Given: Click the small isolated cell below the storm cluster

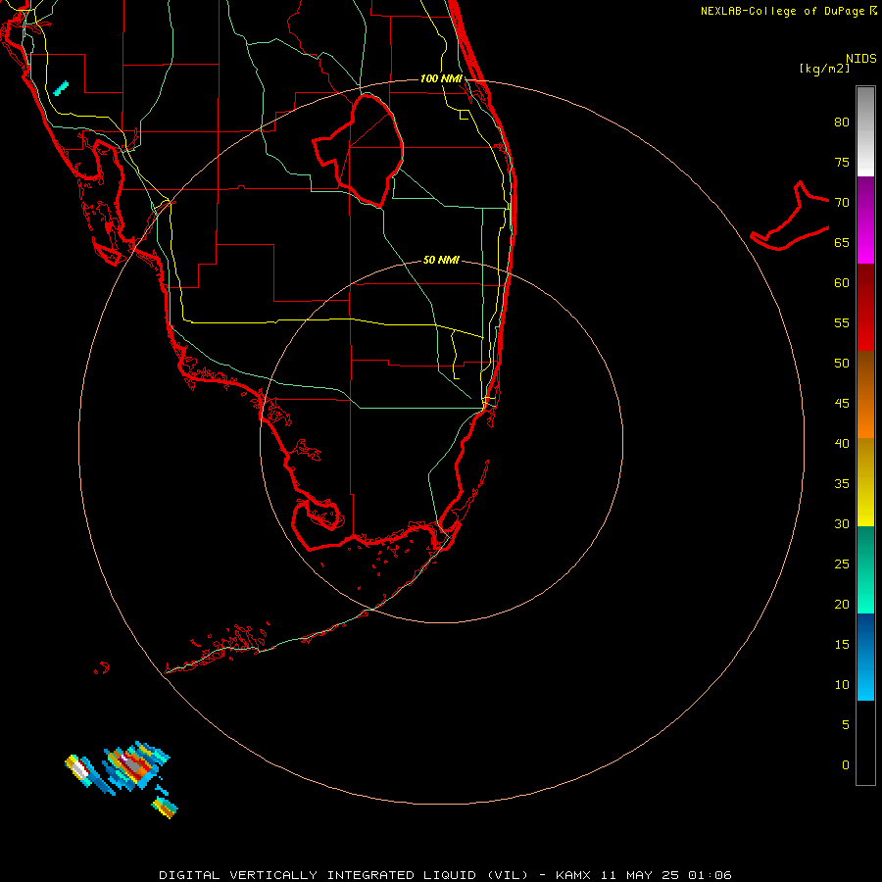Looking at the screenshot, I should [x=165, y=808].
